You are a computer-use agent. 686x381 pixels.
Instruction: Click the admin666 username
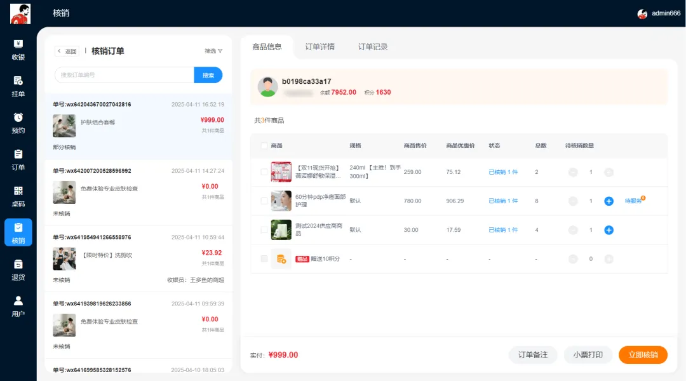(x=666, y=13)
